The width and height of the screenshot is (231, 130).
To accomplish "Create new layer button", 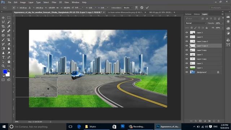I will click(x=214, y=121).
